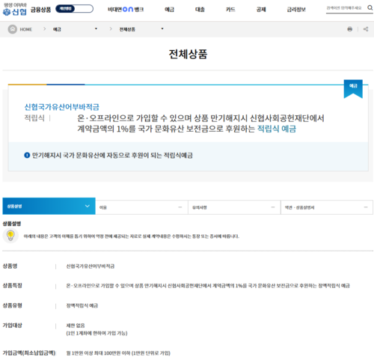Screen dimensions: 374x357
Task: Click the lightbulb tip icon
Action: click(10, 236)
